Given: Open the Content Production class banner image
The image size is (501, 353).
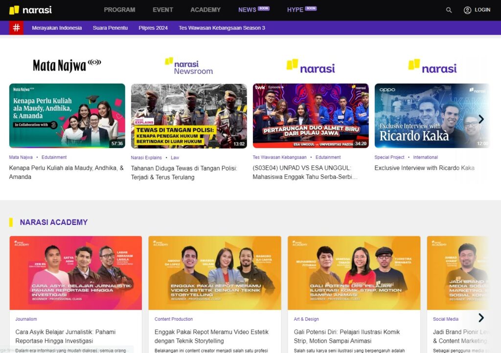Looking at the screenshot, I should tap(215, 273).
